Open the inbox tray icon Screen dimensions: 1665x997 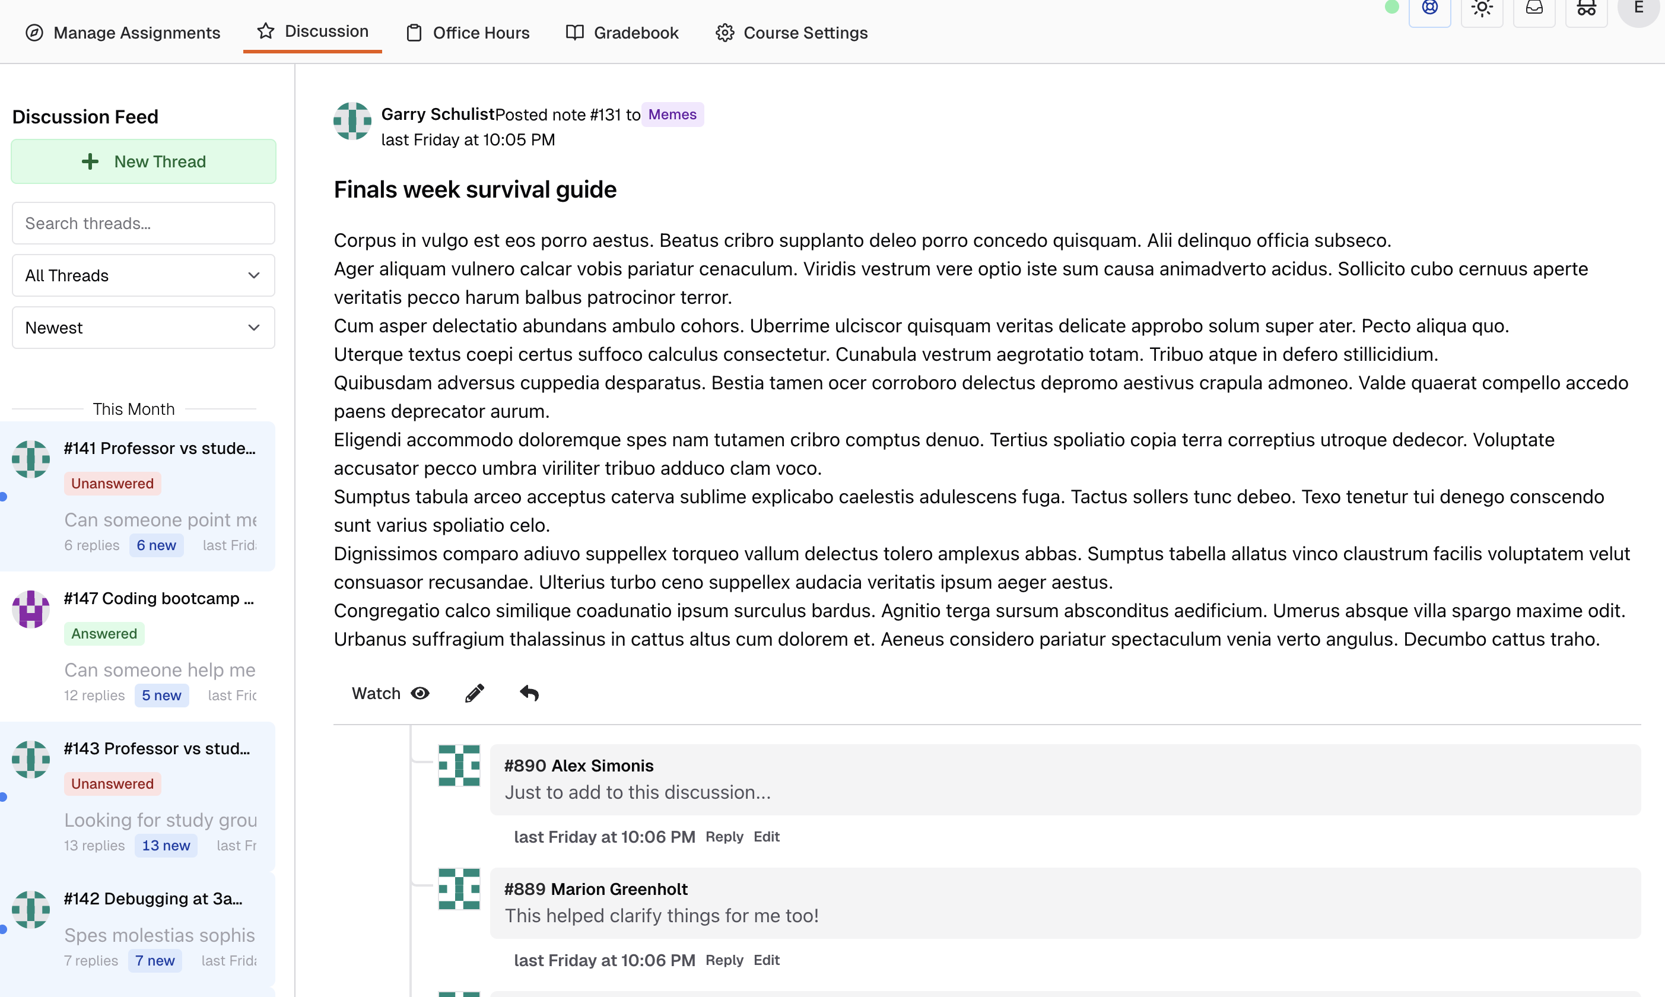pos(1534,8)
